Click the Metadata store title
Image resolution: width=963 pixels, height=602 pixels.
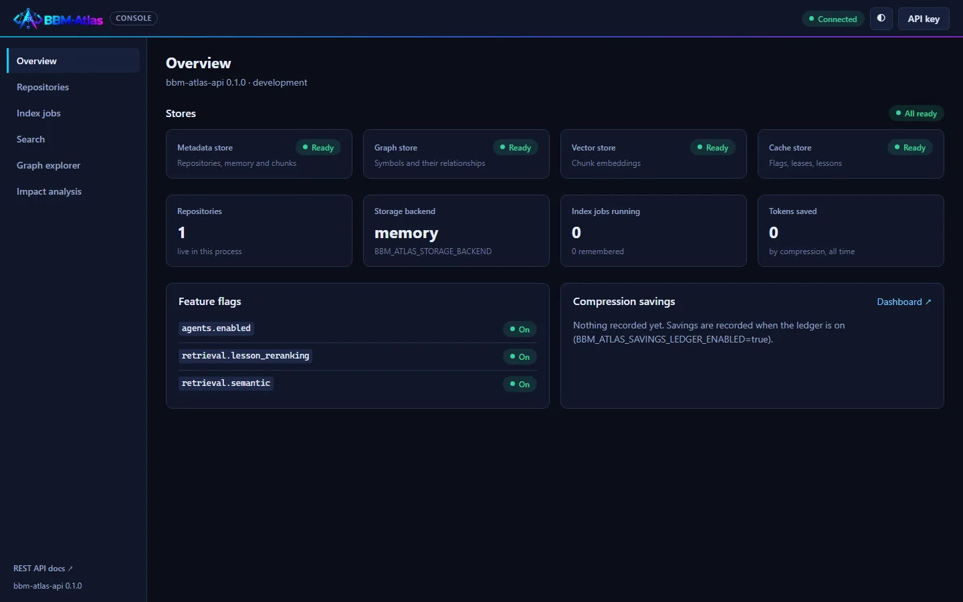(x=205, y=148)
